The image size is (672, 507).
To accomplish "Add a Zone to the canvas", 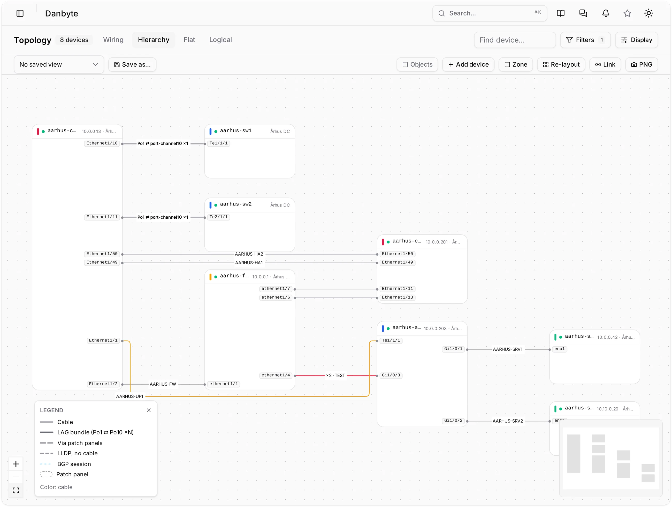I will pos(516,65).
